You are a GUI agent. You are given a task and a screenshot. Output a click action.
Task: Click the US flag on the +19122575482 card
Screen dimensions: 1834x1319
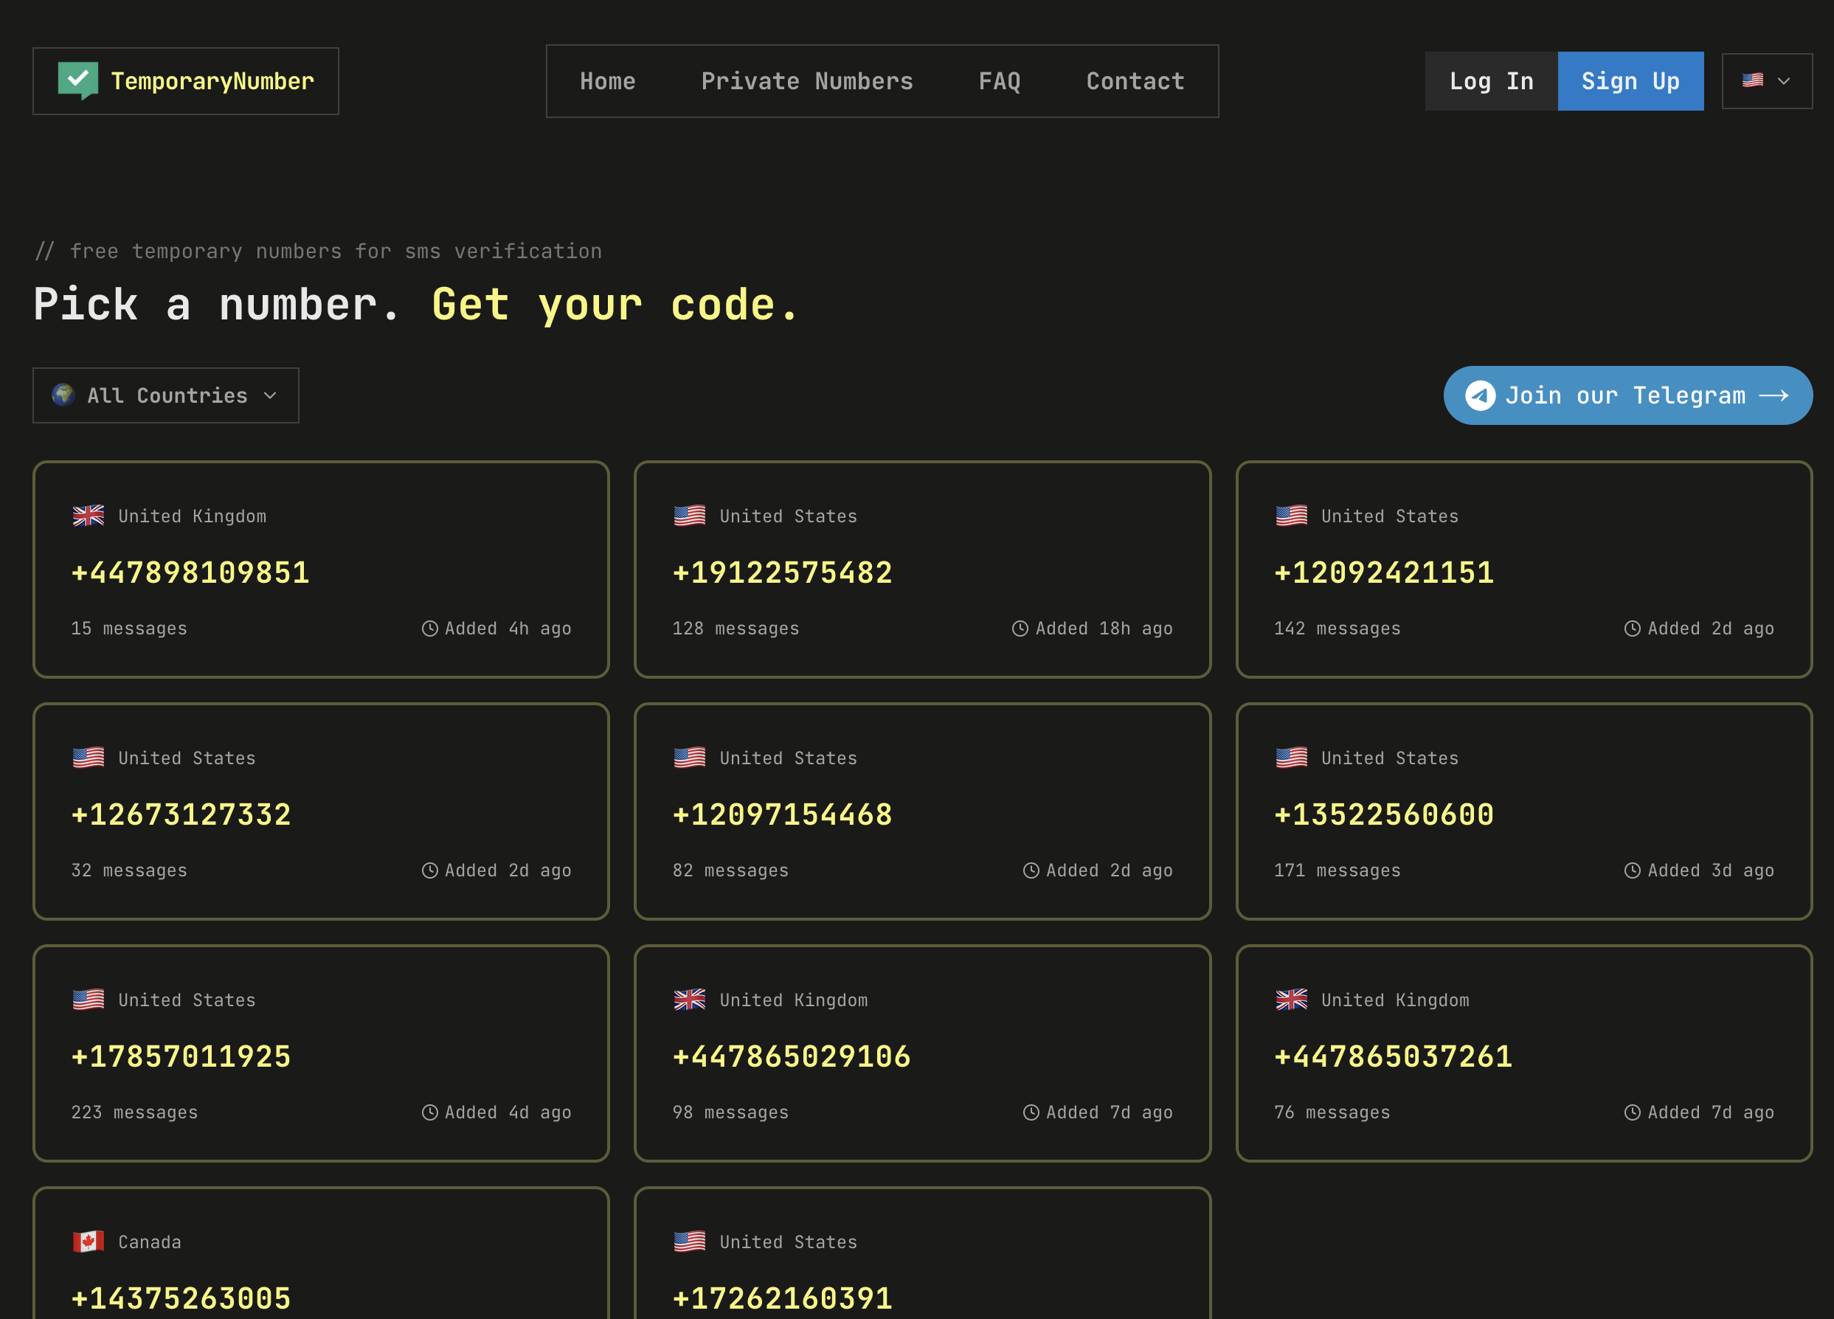690,515
